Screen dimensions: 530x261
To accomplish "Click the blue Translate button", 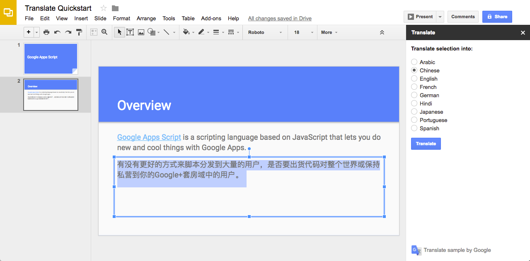I will [x=426, y=144].
